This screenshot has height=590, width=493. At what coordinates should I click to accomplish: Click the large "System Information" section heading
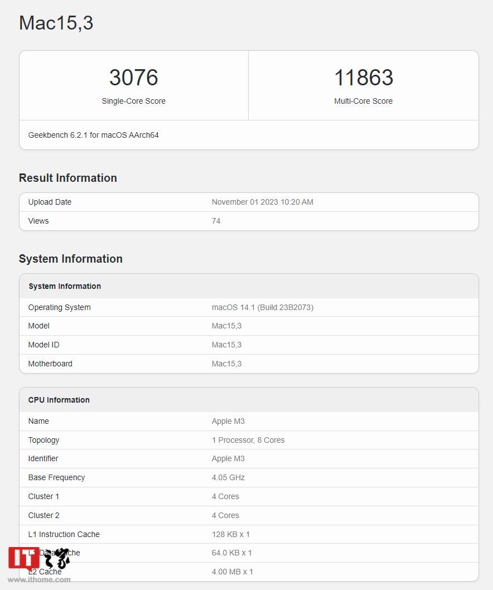coord(71,259)
